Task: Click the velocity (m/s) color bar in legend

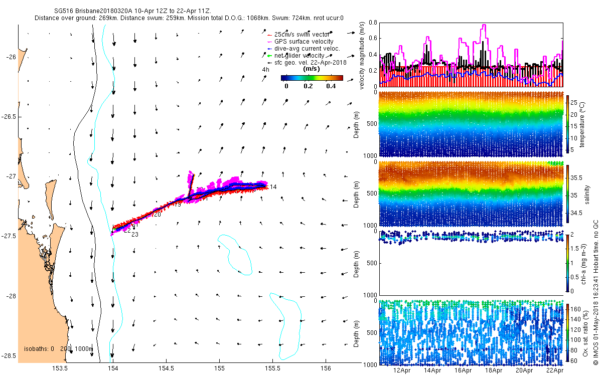Action: [312, 78]
